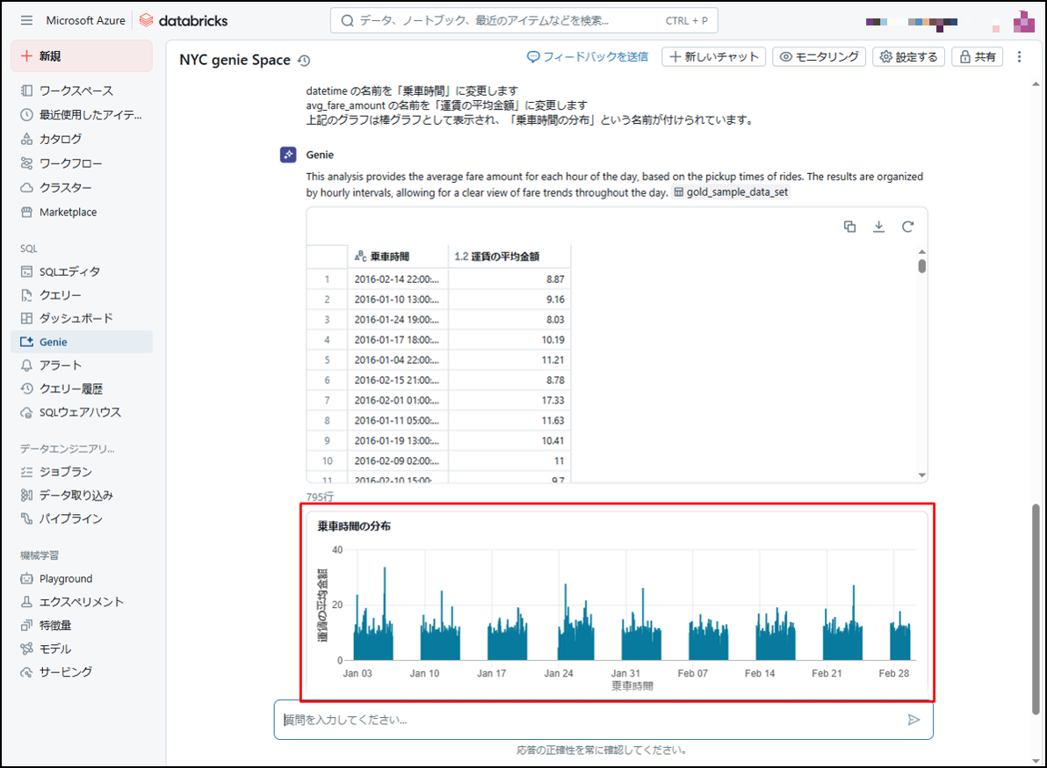The image size is (1047, 768).
Task: Open chat history icon beside NYC genie Space
Action: (x=304, y=61)
